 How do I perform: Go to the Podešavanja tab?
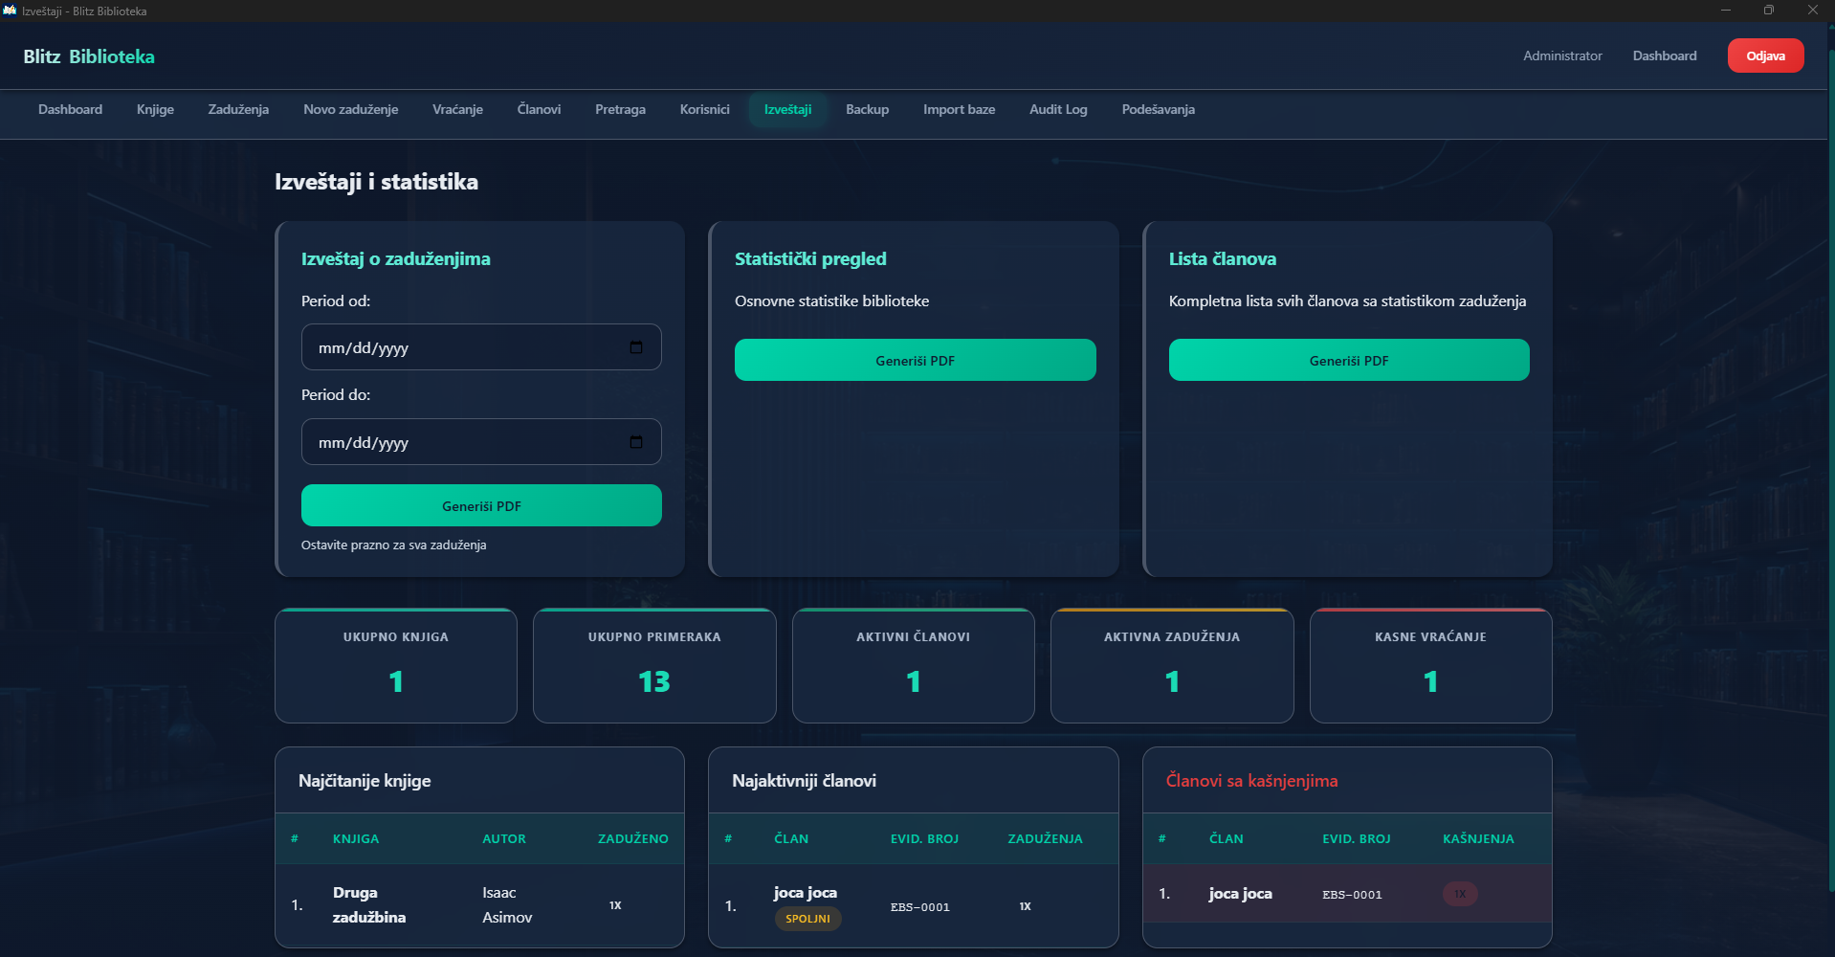click(1158, 109)
